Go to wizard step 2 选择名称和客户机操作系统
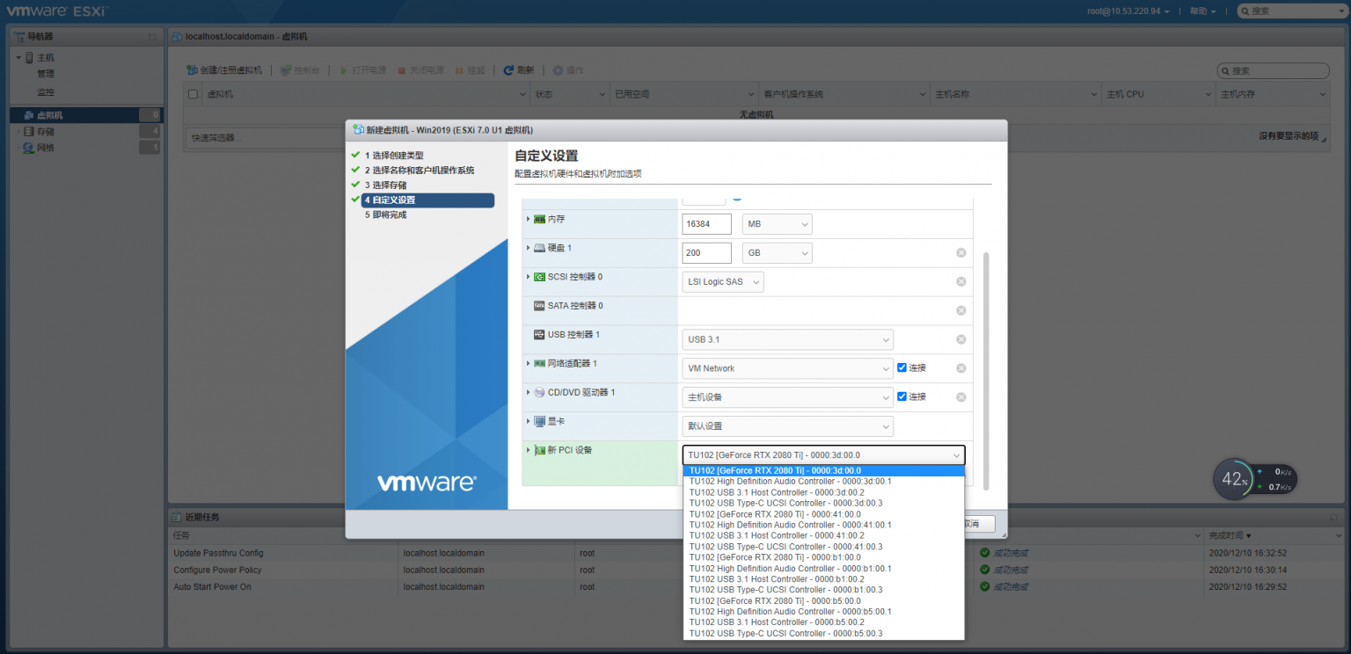 [420, 171]
